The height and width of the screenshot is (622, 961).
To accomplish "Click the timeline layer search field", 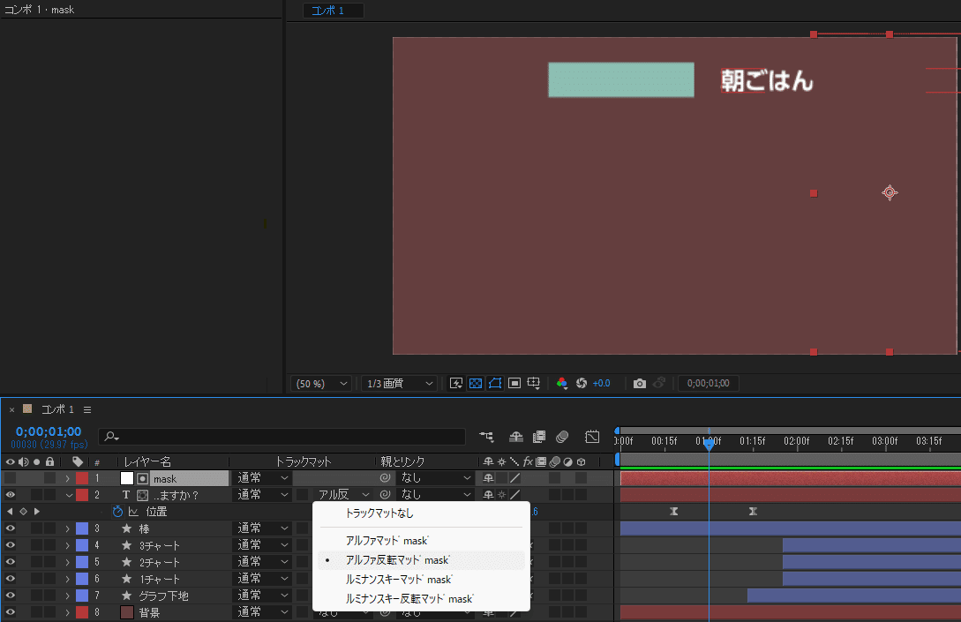I will tap(282, 437).
